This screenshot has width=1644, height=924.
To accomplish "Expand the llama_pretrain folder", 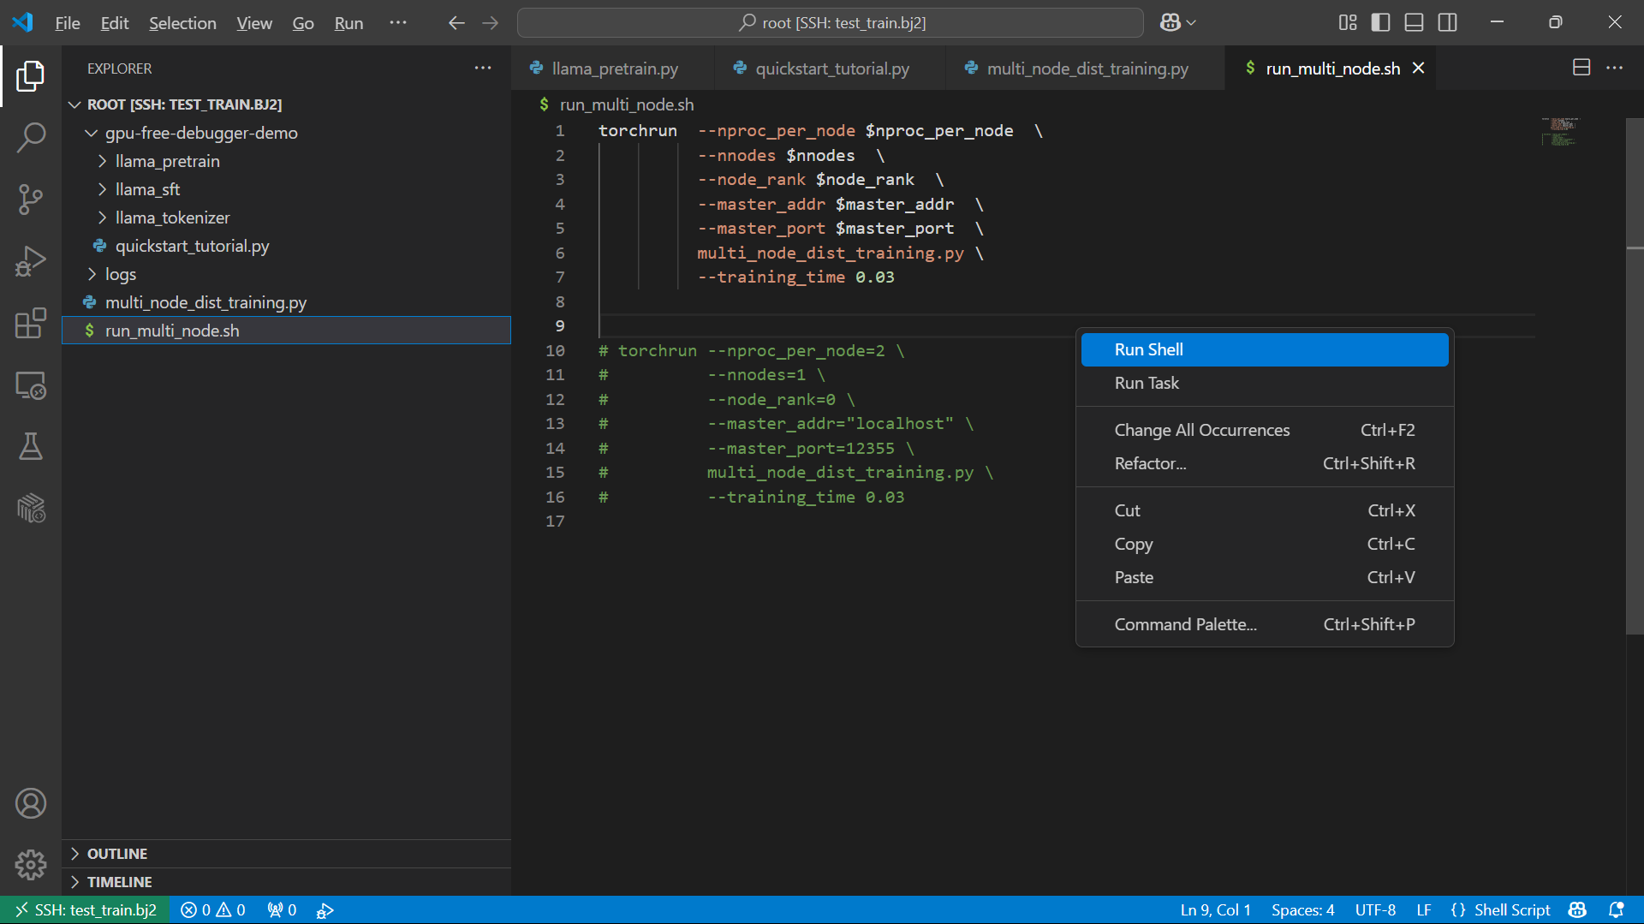I will (x=167, y=161).
